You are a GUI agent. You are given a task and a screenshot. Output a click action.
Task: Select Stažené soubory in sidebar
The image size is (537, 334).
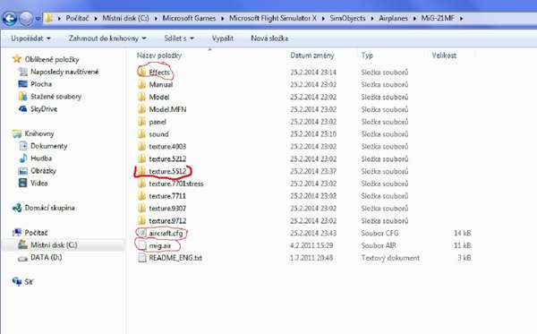[x=56, y=97]
